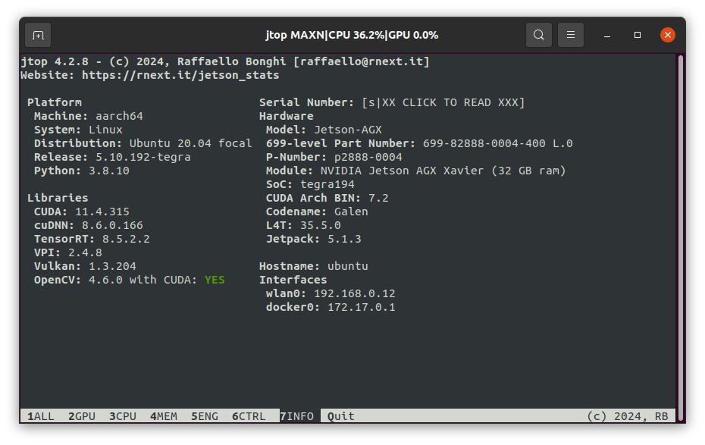This screenshot has height=445, width=705.
Task: Click the L4T 35.5.0 value
Action: pyautogui.click(x=321, y=225)
